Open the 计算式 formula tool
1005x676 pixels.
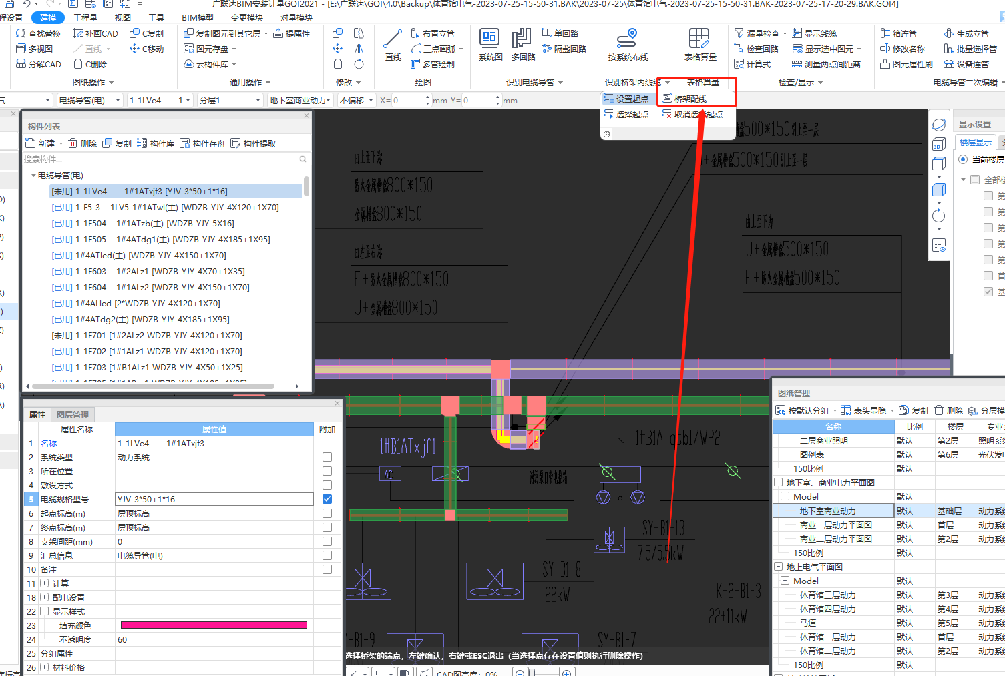(752, 64)
